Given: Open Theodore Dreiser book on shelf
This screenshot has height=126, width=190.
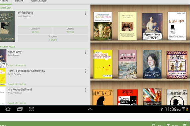Looking at the screenshot, I should click(x=152, y=97).
